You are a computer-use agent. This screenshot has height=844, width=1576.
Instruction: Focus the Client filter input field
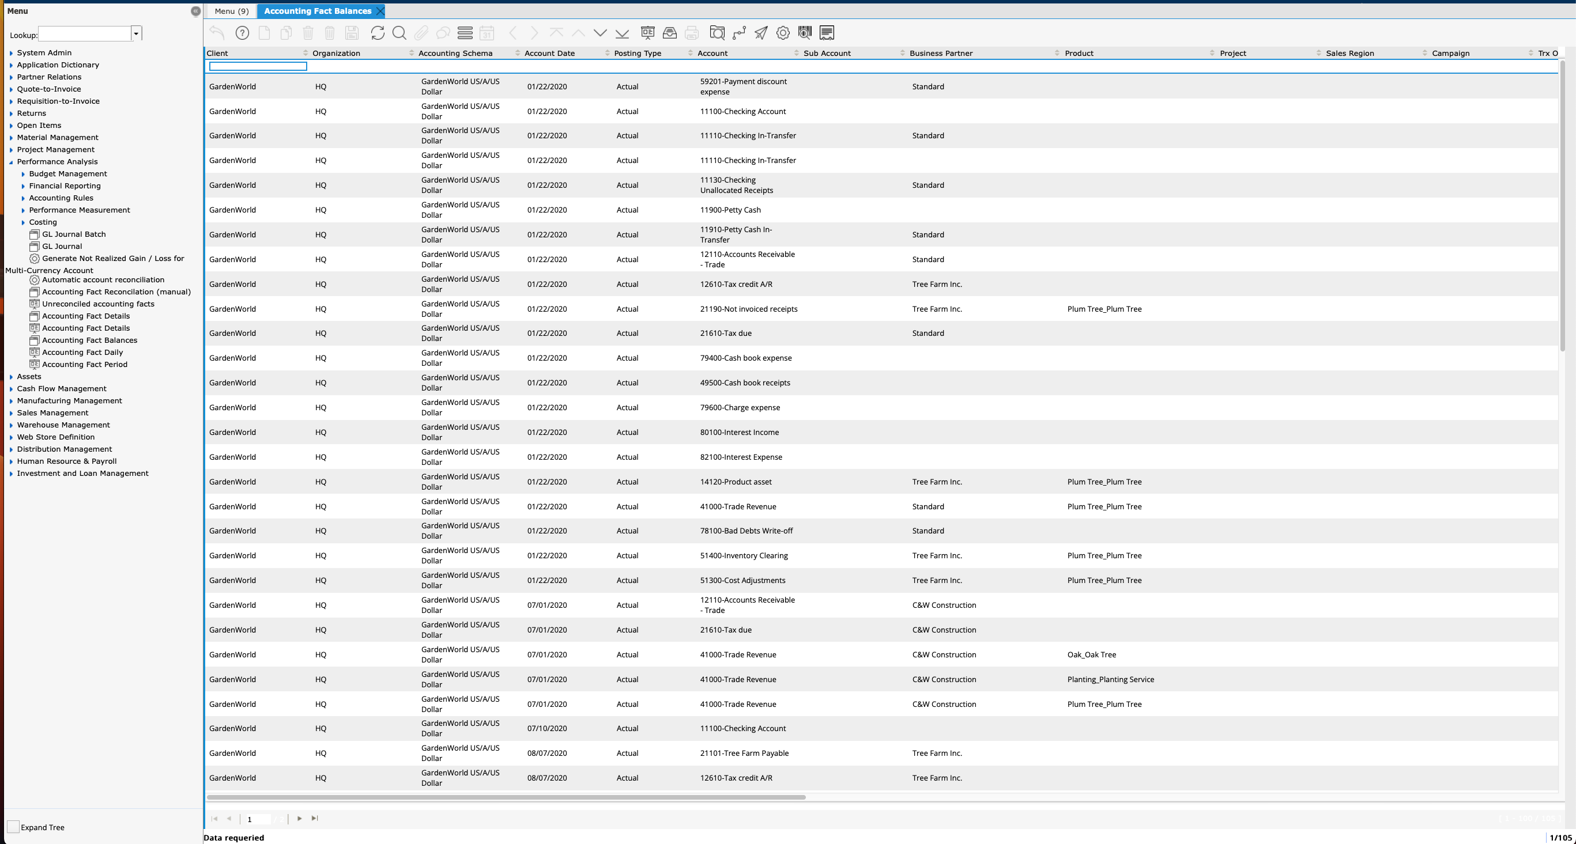[258, 66]
